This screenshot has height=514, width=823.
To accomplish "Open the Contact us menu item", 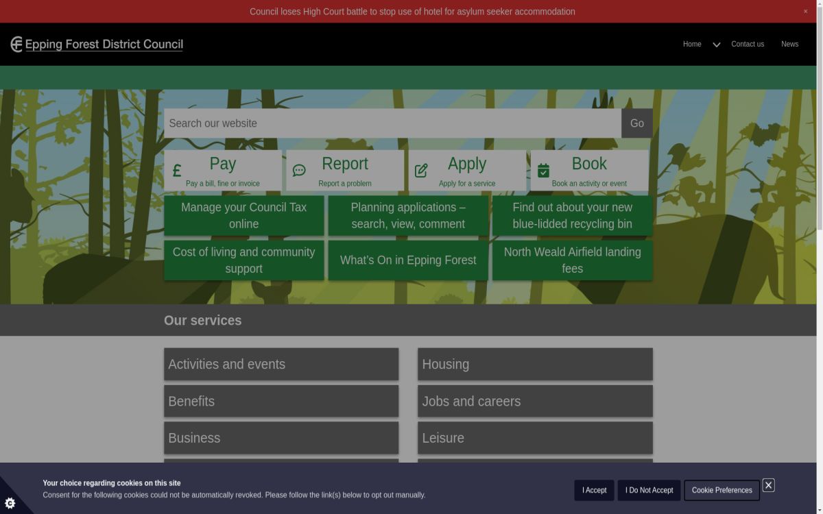I will 747,44.
